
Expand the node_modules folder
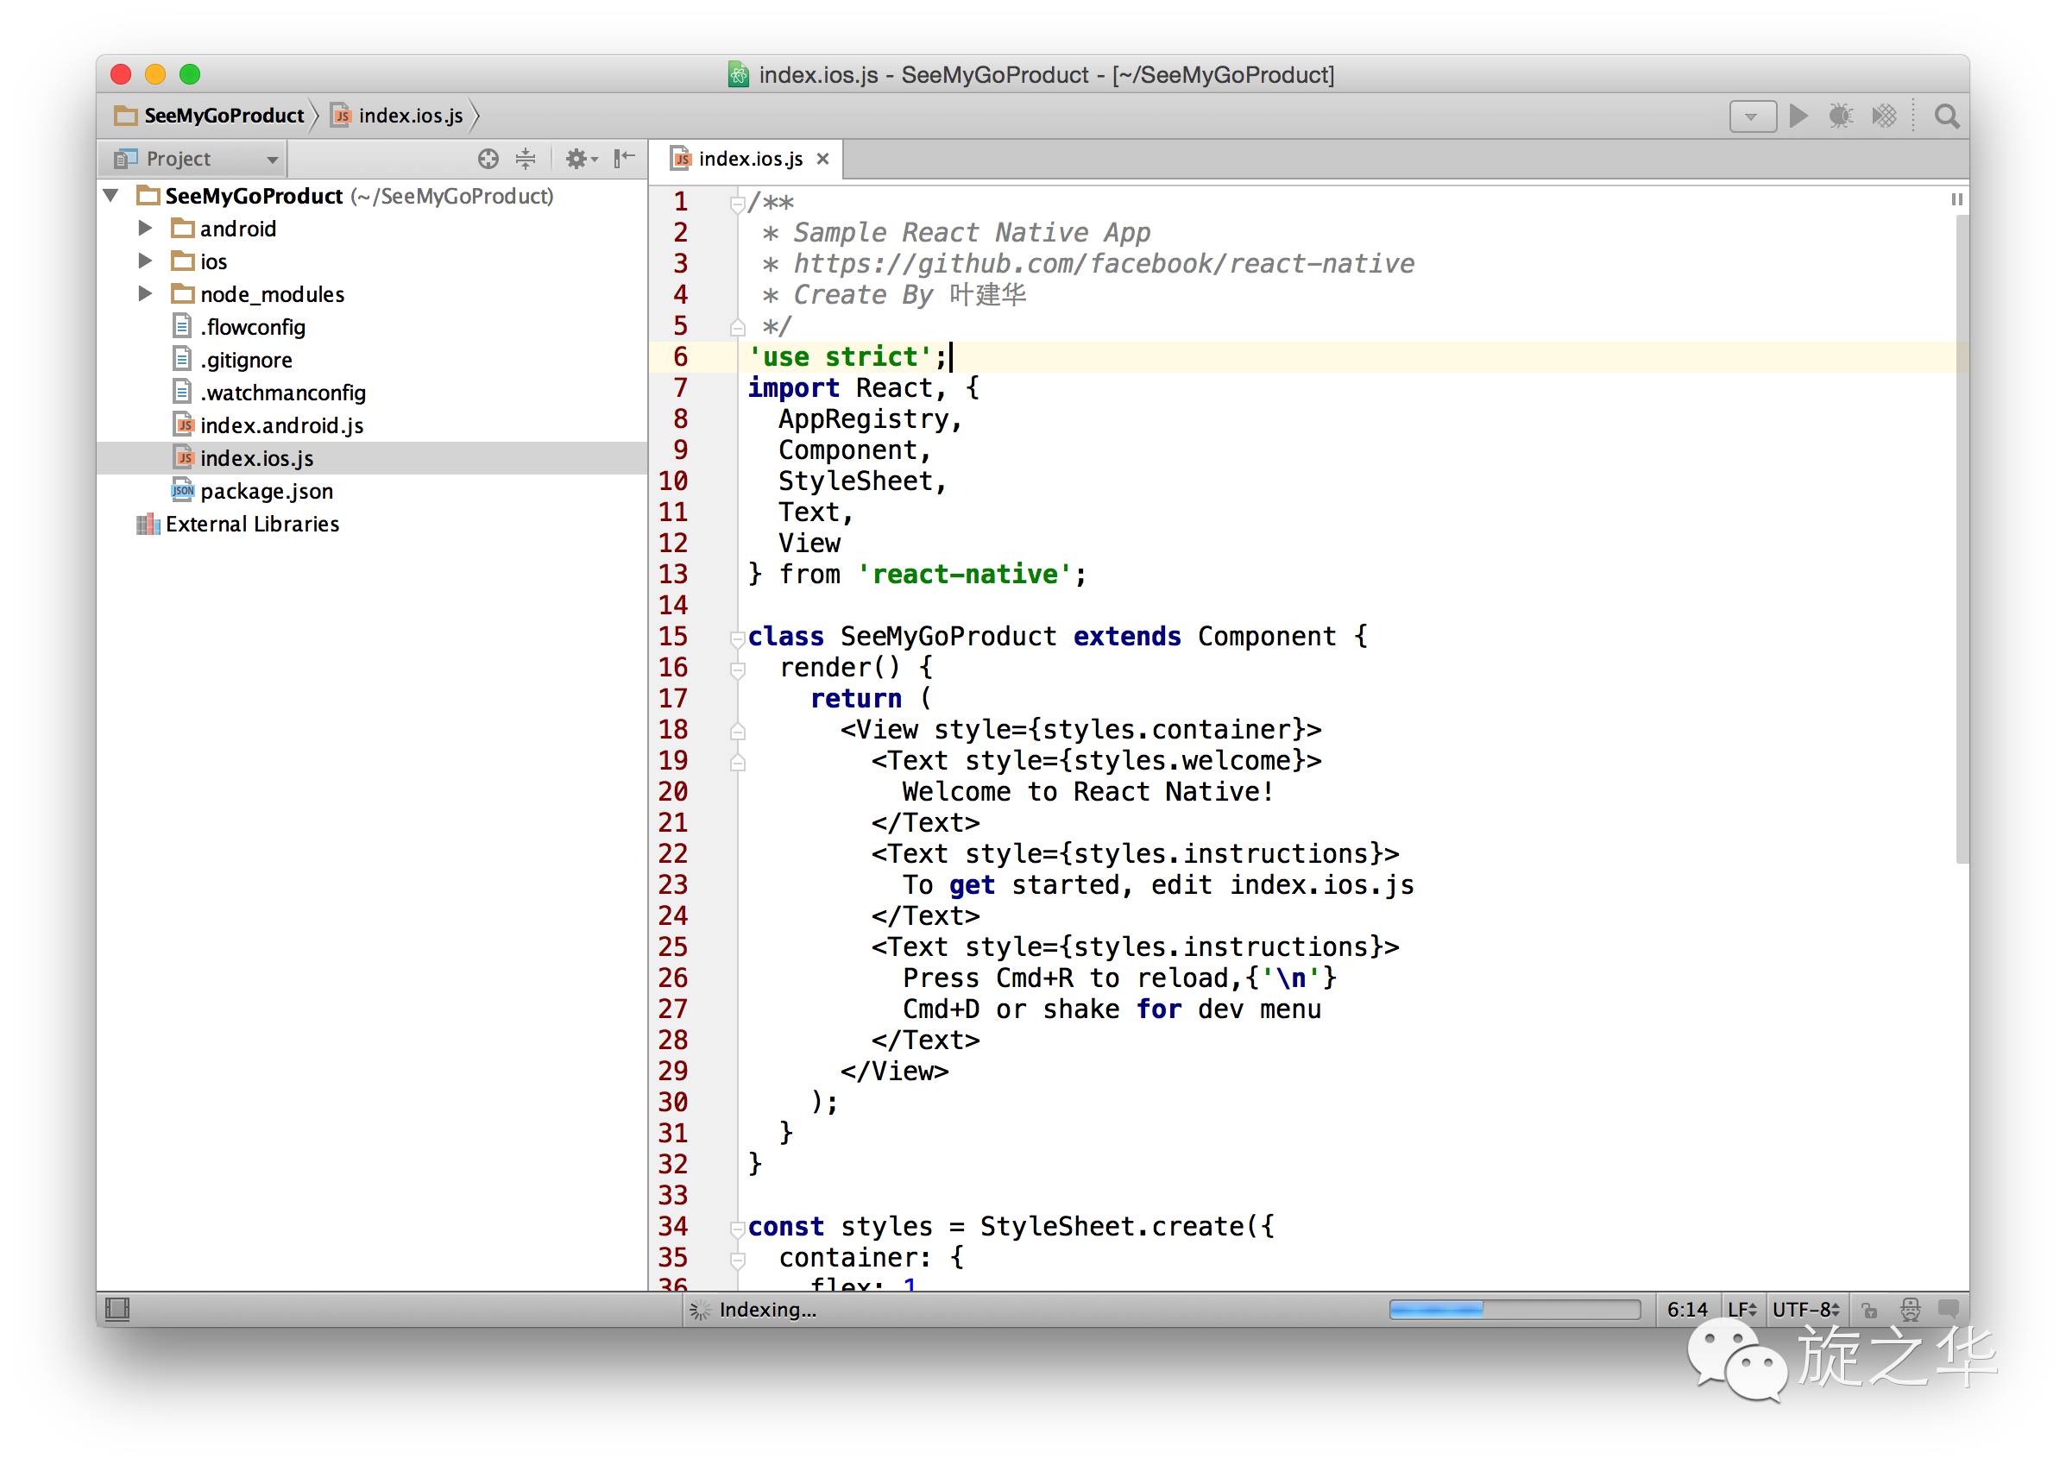click(145, 294)
